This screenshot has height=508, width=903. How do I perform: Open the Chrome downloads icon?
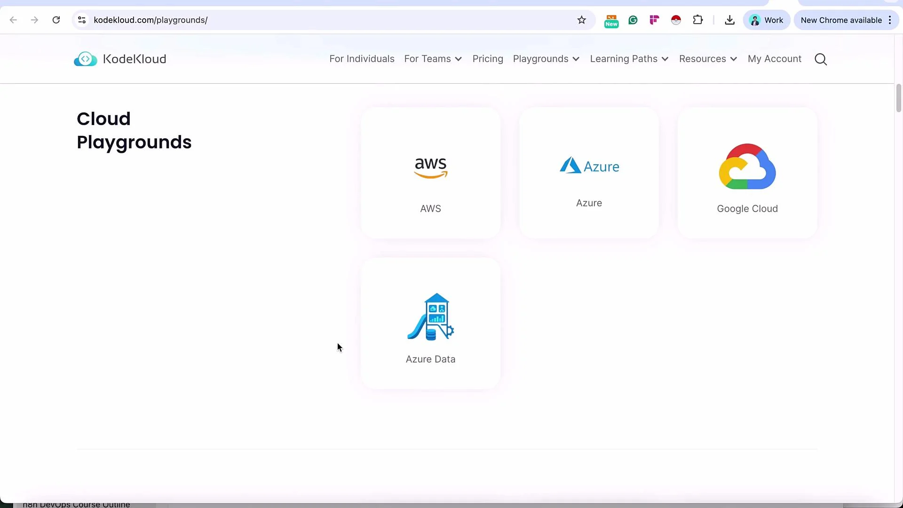point(729,20)
